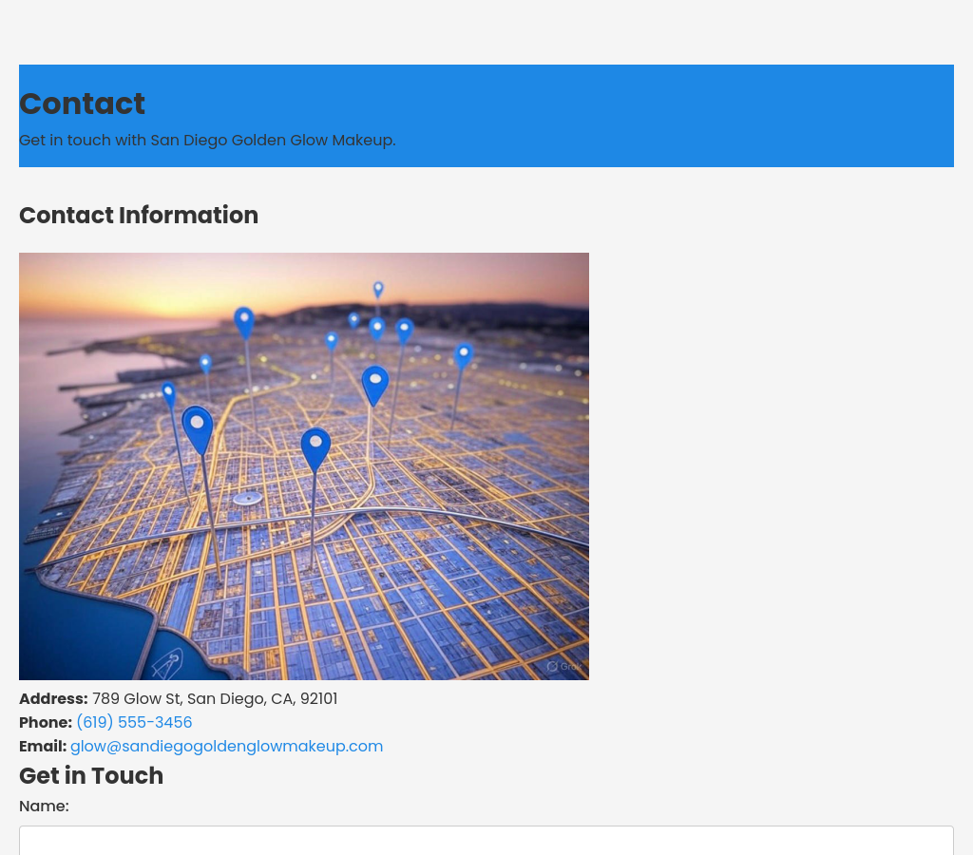Viewport: 973px width, 855px height.
Task: Open the glow@sandiegogoldenglowmakeup.com email link
Action: [226, 746]
